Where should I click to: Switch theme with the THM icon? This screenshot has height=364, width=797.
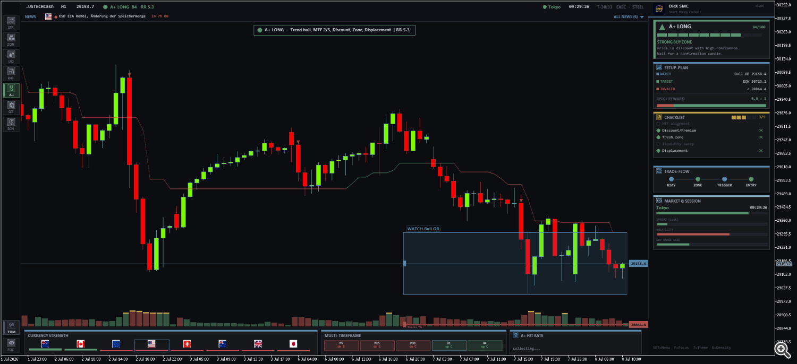tap(11, 327)
